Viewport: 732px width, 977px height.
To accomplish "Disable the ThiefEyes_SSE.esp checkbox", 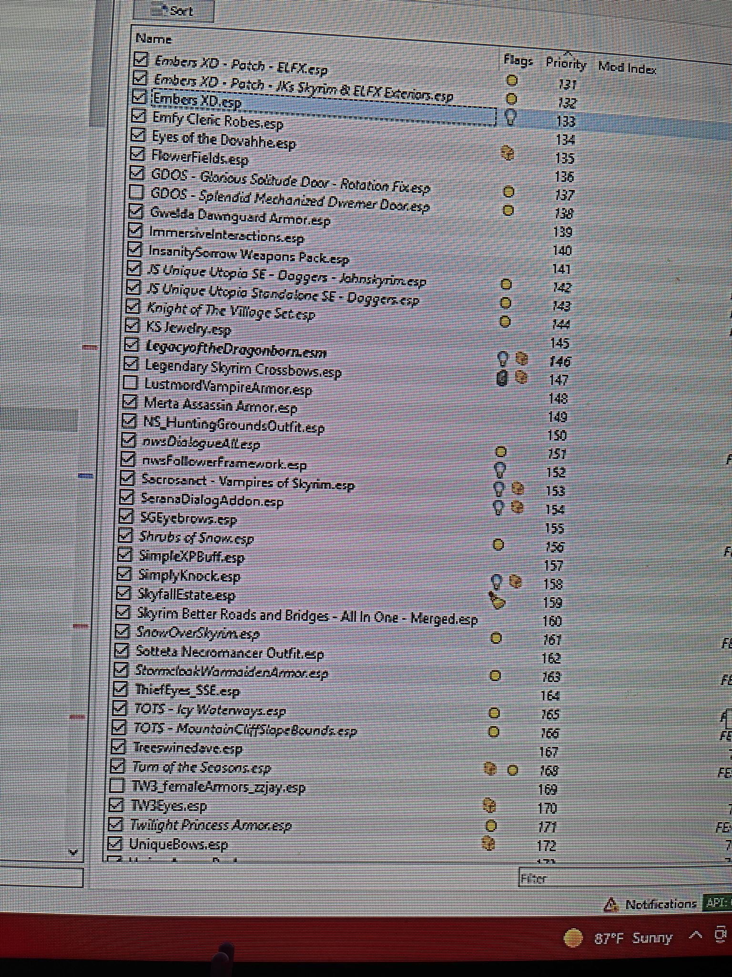I will tap(120, 689).
